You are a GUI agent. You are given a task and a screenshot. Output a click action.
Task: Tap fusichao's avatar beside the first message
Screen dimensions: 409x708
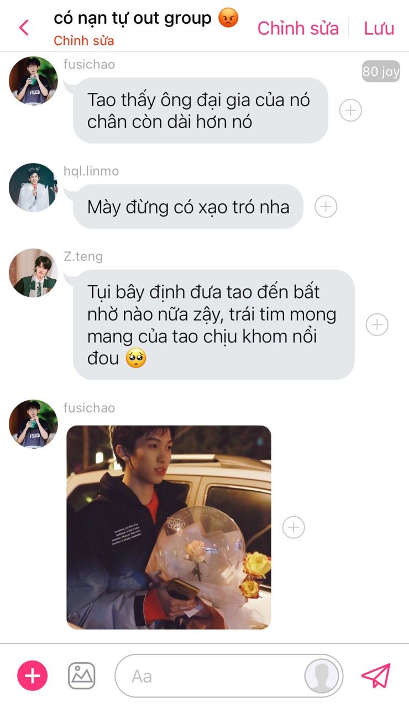click(33, 81)
